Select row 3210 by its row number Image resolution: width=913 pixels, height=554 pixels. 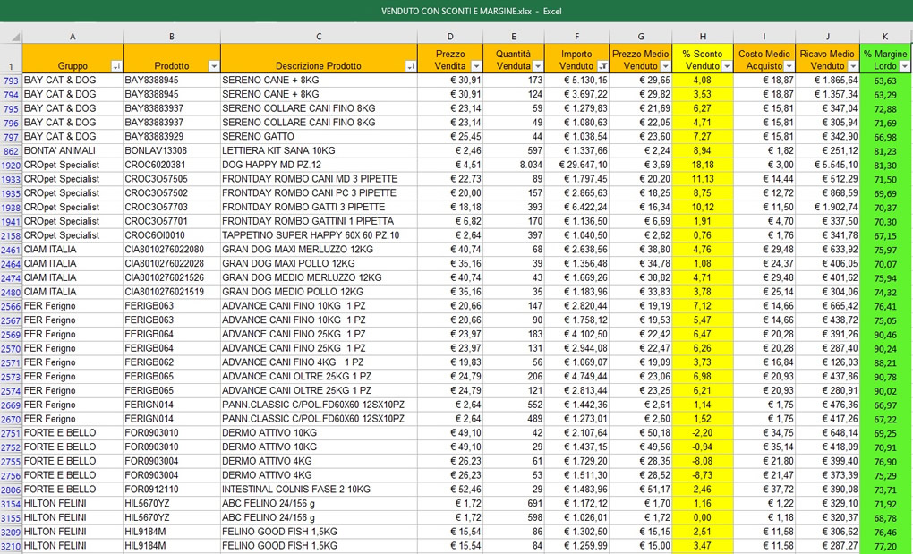click(x=11, y=547)
